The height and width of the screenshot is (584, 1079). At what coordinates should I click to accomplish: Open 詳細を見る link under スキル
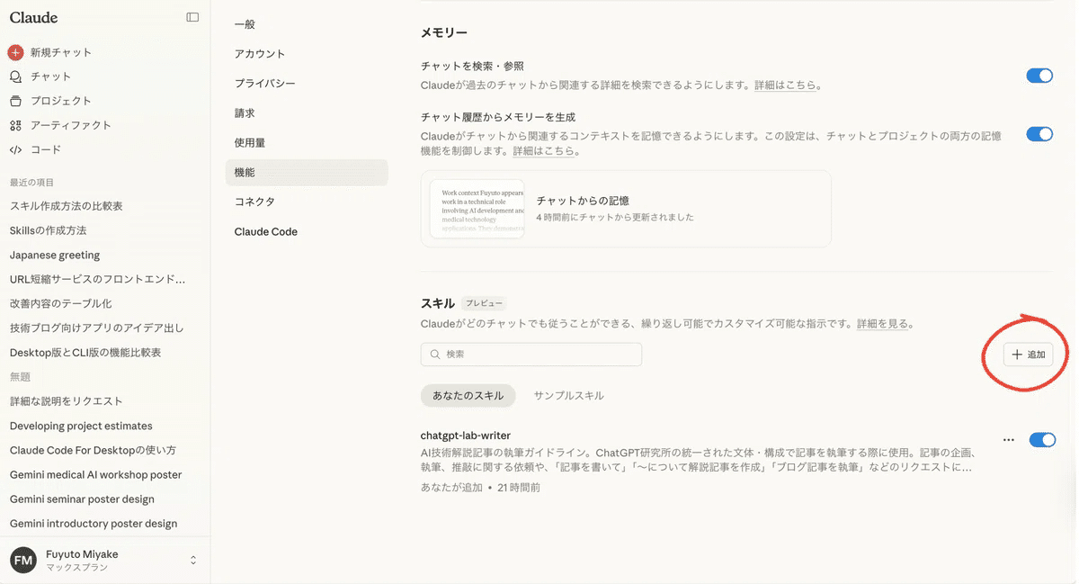[883, 324]
